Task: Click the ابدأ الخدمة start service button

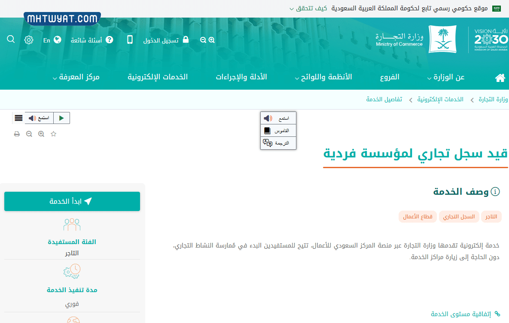Action: [72, 202]
